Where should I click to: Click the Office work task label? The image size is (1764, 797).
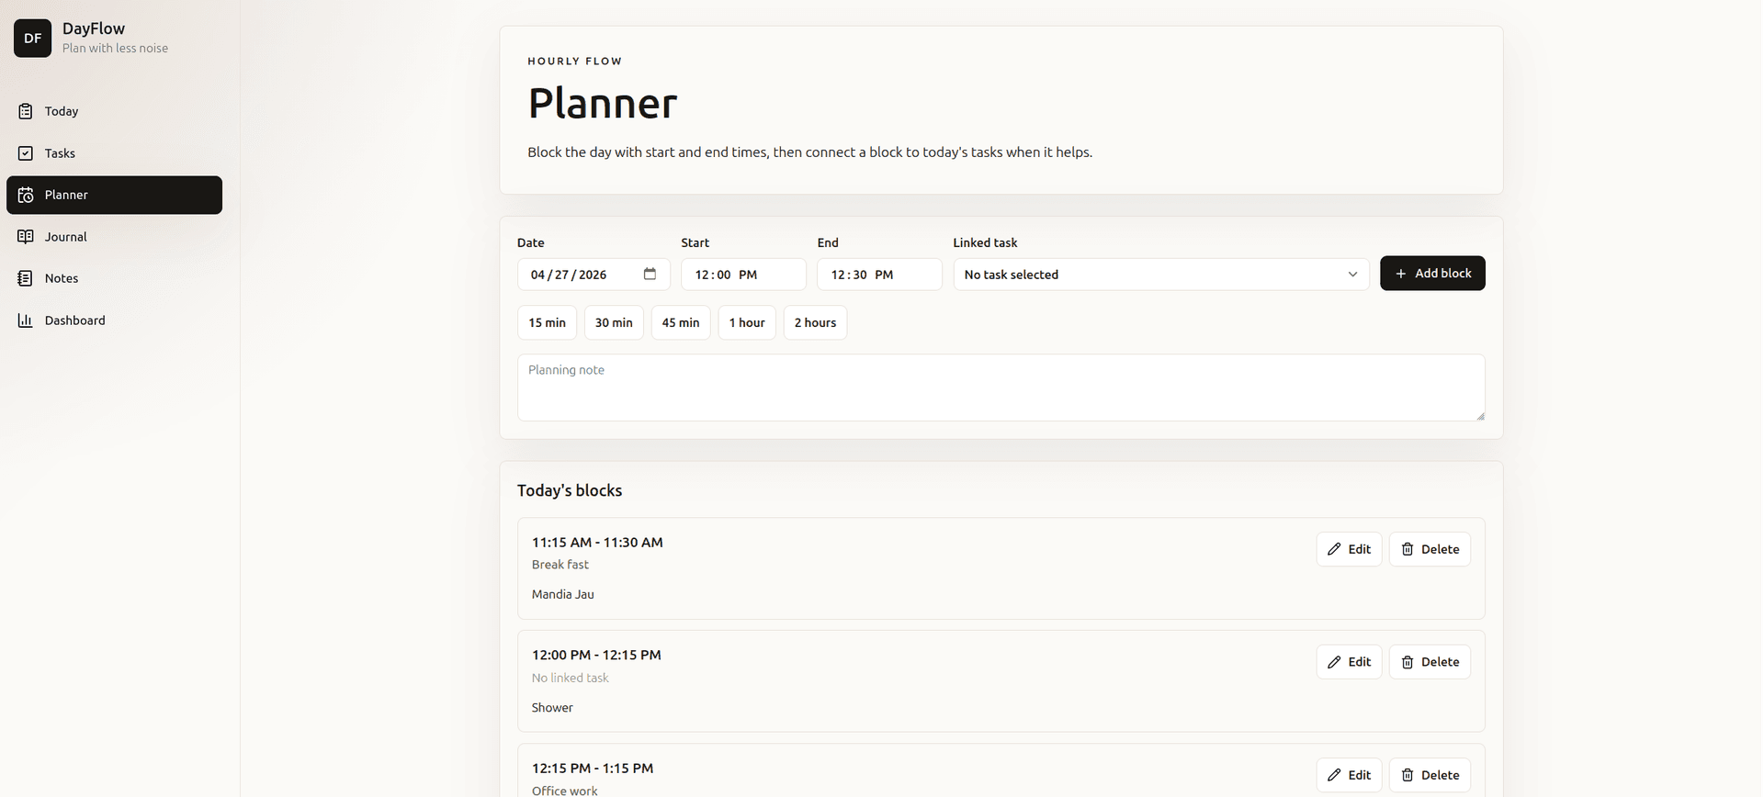(565, 791)
